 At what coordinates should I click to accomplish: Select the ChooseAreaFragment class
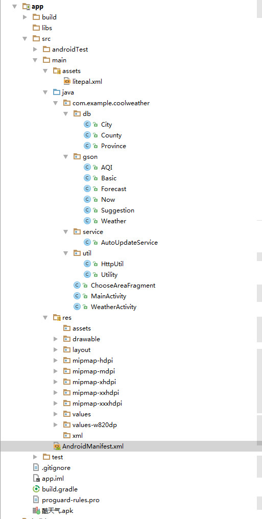pyautogui.click(x=123, y=286)
